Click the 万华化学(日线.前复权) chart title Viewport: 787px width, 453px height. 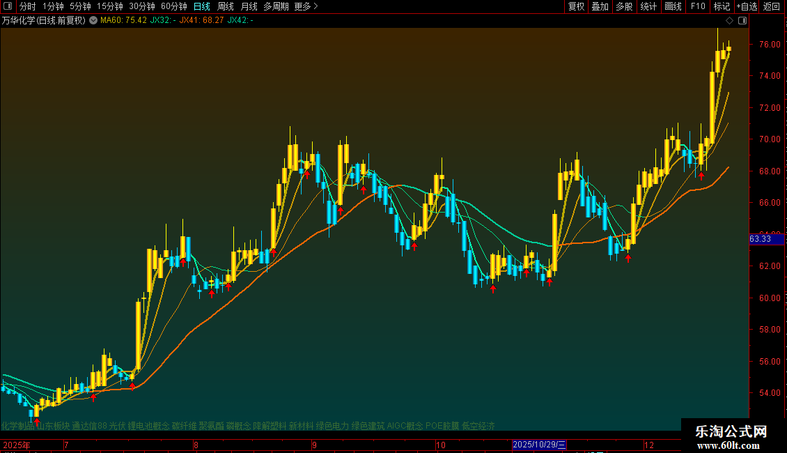[x=44, y=21]
